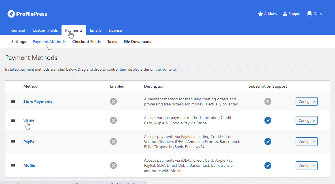Go to the Emails tab
335x184 pixels.
pyautogui.click(x=96, y=31)
